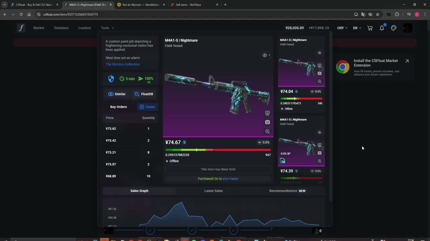Open the shopping cart

pyautogui.click(x=370, y=28)
